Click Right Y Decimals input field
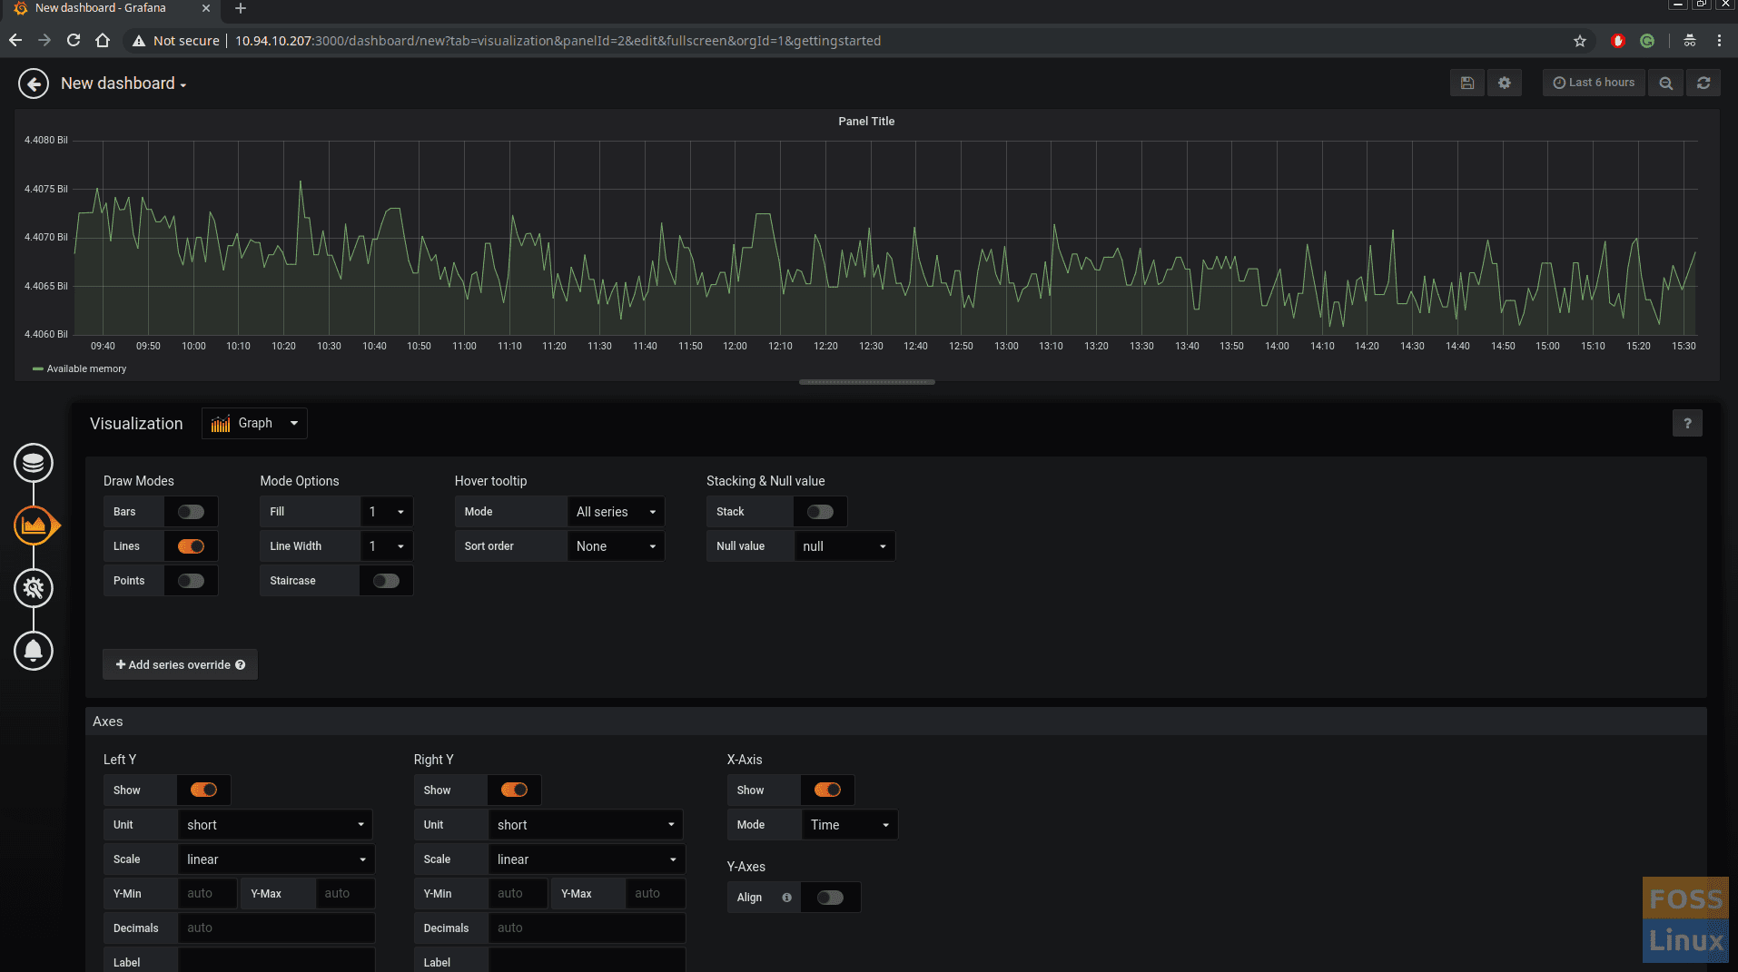 pyautogui.click(x=587, y=928)
